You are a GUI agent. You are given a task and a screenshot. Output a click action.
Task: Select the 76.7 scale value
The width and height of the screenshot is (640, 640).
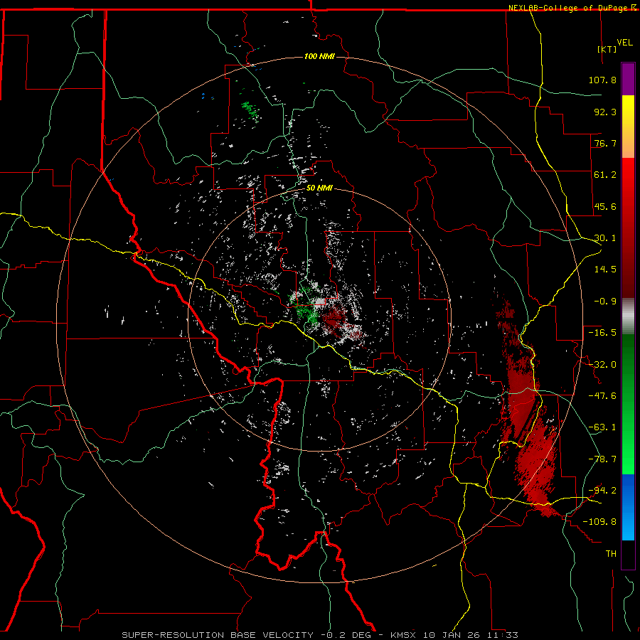click(x=605, y=143)
